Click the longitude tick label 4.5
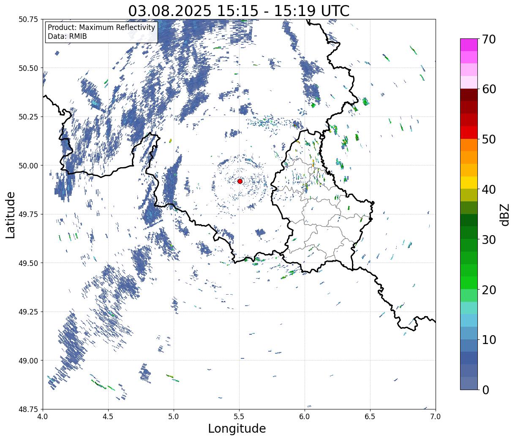Viewport: 515px width, 439px height. tap(108, 417)
